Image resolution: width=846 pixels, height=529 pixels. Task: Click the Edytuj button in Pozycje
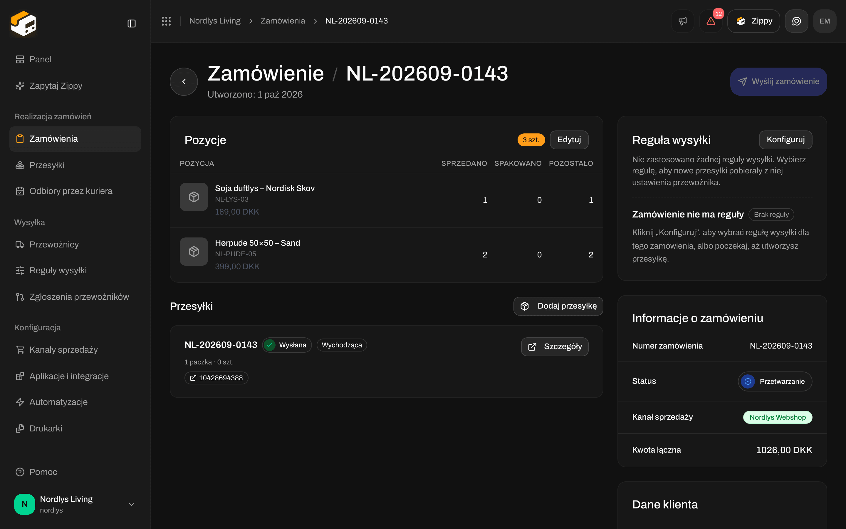tap(569, 140)
